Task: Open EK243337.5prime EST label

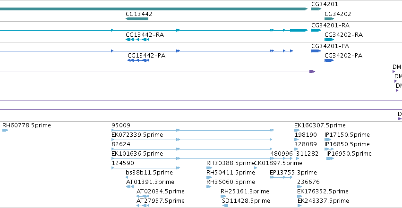Action: click(323, 201)
